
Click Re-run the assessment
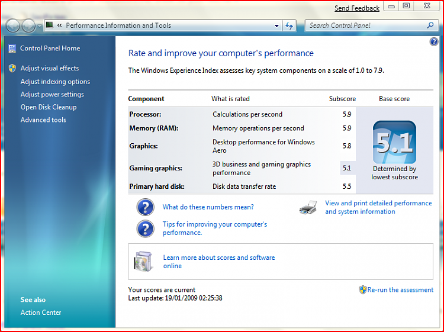(x=400, y=290)
